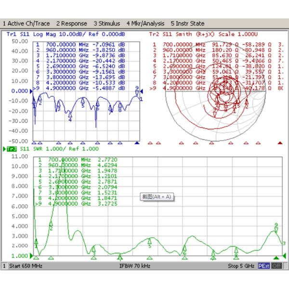The height and width of the screenshot is (289, 289).
Task: Click the Stop 5 GHz field
Action: tap(241, 266)
